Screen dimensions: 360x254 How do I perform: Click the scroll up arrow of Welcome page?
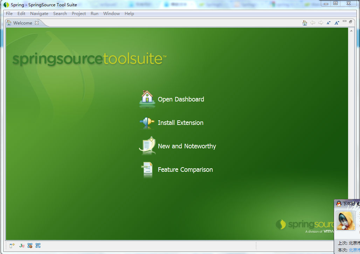pos(351,30)
